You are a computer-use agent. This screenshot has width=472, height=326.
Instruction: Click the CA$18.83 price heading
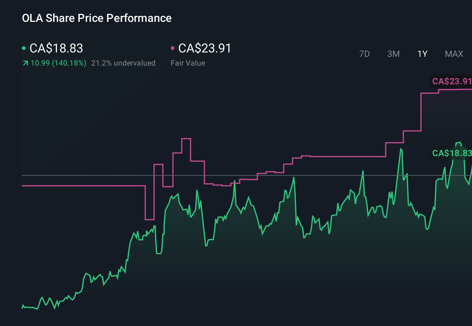(x=56, y=48)
